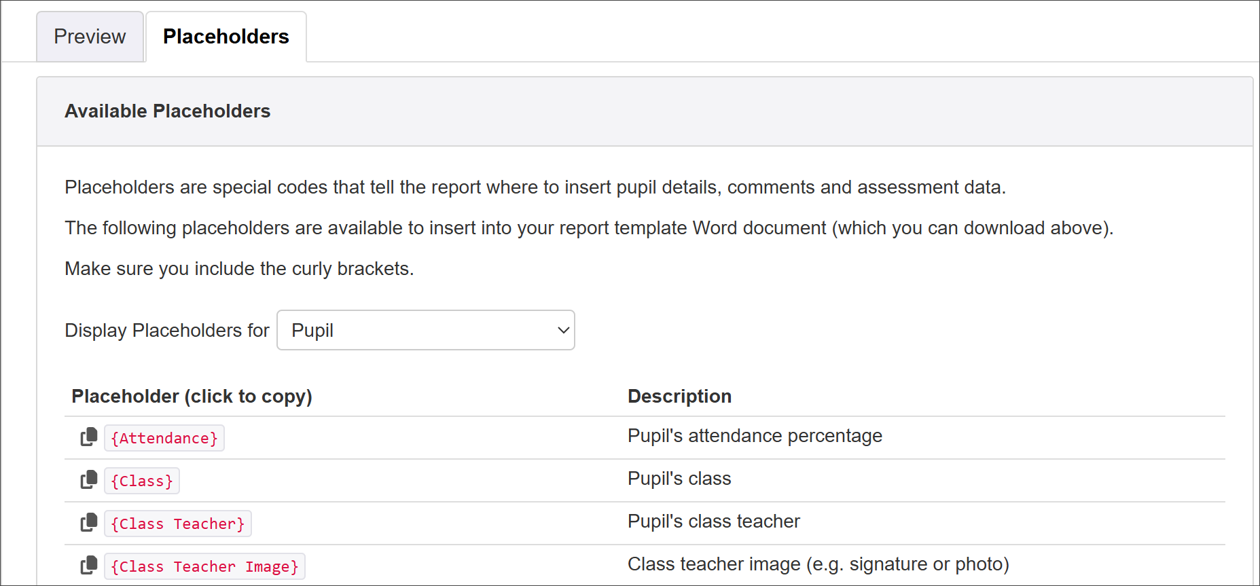The height and width of the screenshot is (586, 1260).
Task: Click the {Class Teacher Image} placeholder code
Action: pos(204,566)
